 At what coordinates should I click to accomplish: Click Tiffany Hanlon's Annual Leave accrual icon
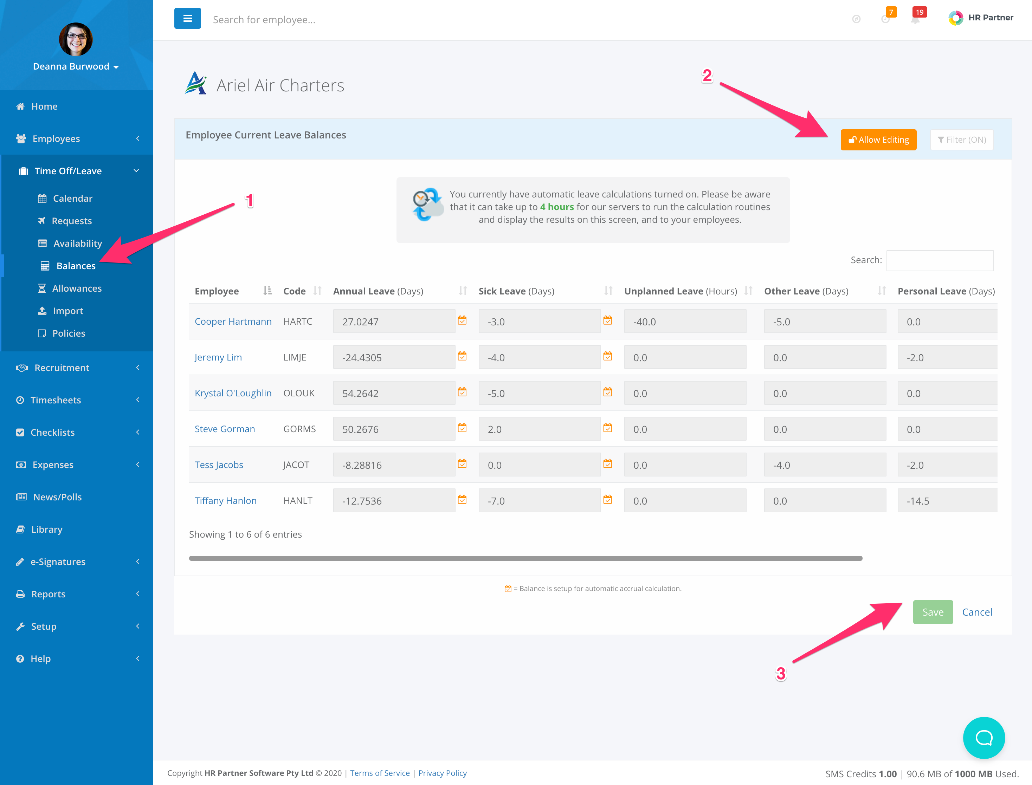(x=462, y=500)
